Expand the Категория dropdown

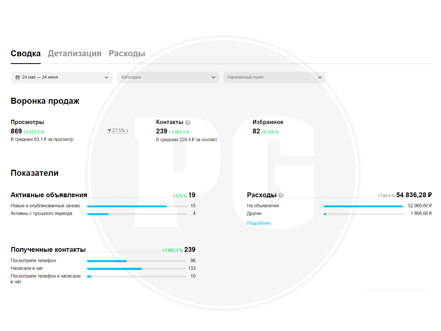pos(168,77)
